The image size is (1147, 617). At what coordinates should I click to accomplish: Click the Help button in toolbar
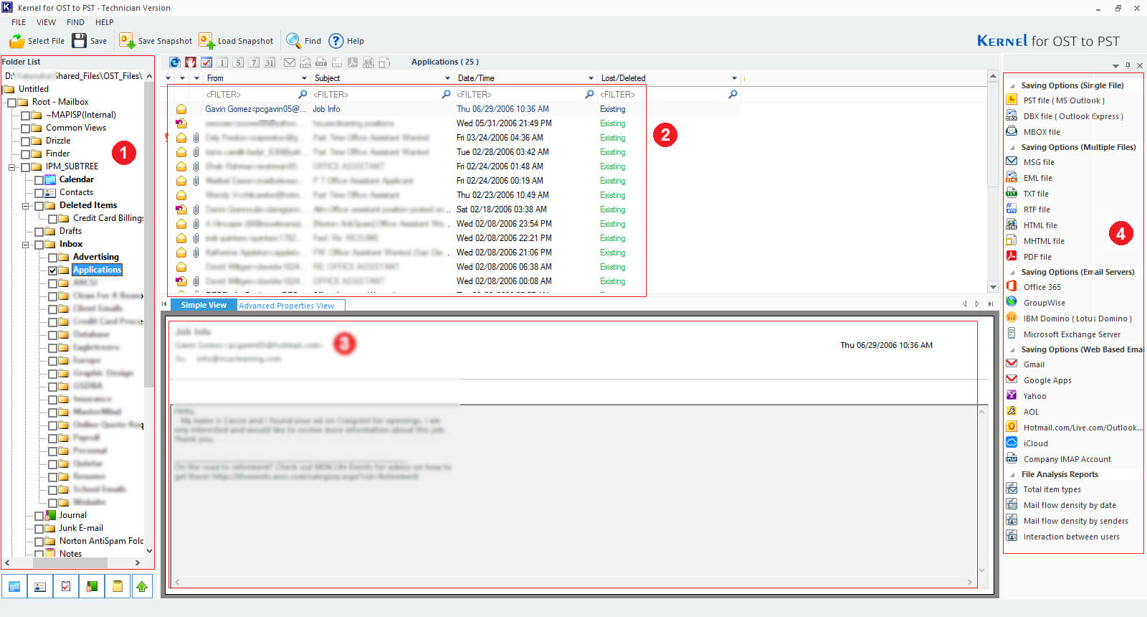coord(336,41)
